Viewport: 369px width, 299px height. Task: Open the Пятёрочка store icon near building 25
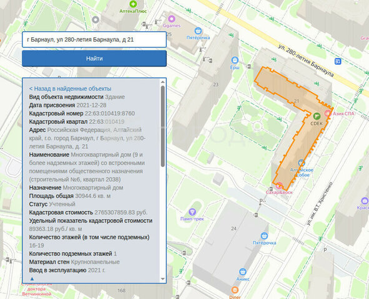pyautogui.click(x=198, y=31)
